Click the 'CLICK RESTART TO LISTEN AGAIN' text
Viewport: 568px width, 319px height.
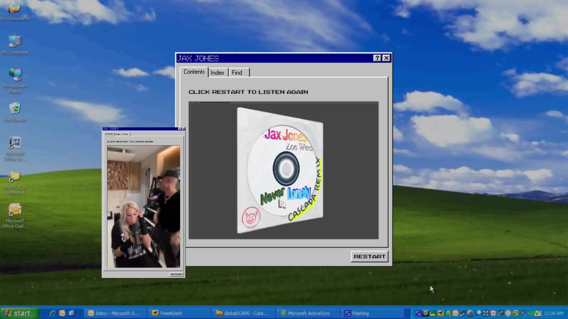click(248, 92)
